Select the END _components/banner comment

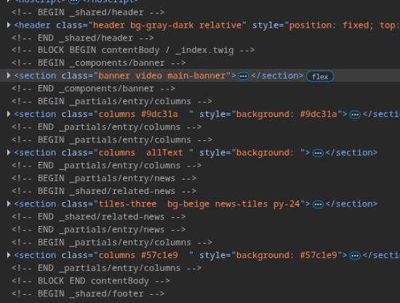click(x=93, y=89)
